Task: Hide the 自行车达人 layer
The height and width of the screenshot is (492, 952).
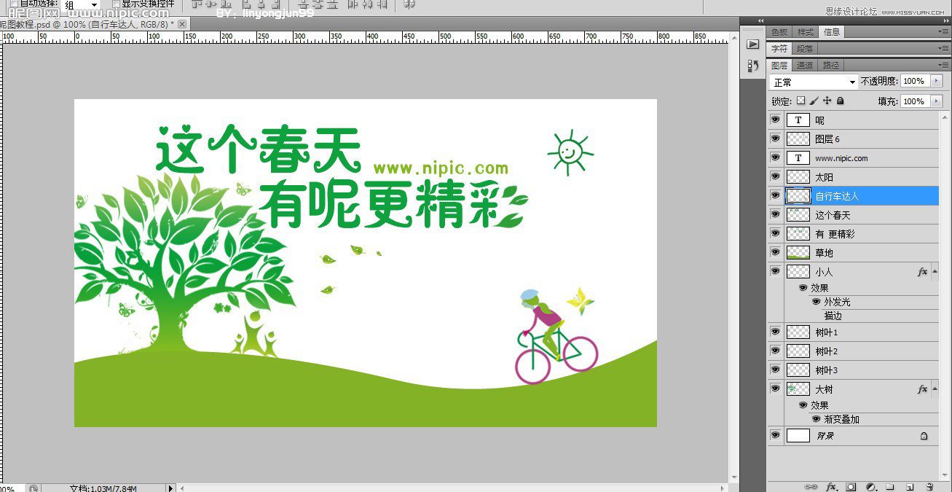Action: (x=775, y=195)
